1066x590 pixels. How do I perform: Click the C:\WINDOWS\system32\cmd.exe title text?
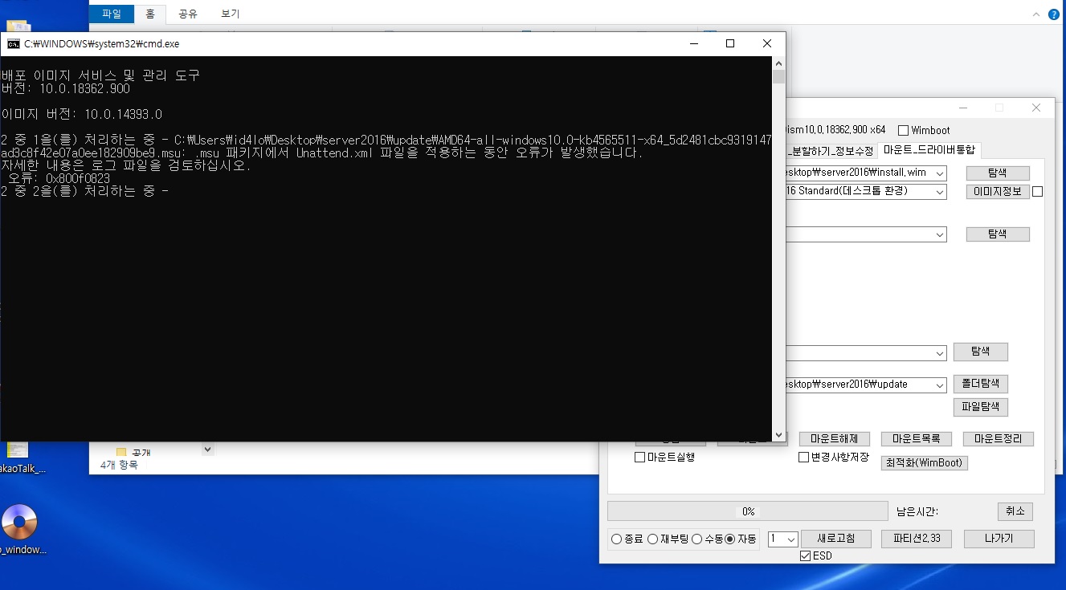point(102,44)
